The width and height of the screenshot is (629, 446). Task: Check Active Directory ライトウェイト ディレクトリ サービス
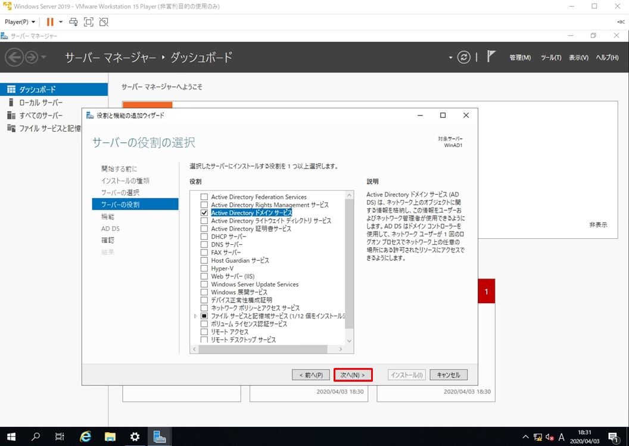(x=204, y=220)
